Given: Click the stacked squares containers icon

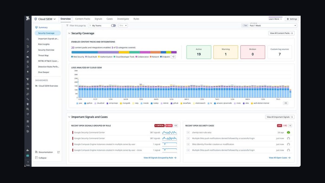Looking at the screenshot, I should point(28,94).
